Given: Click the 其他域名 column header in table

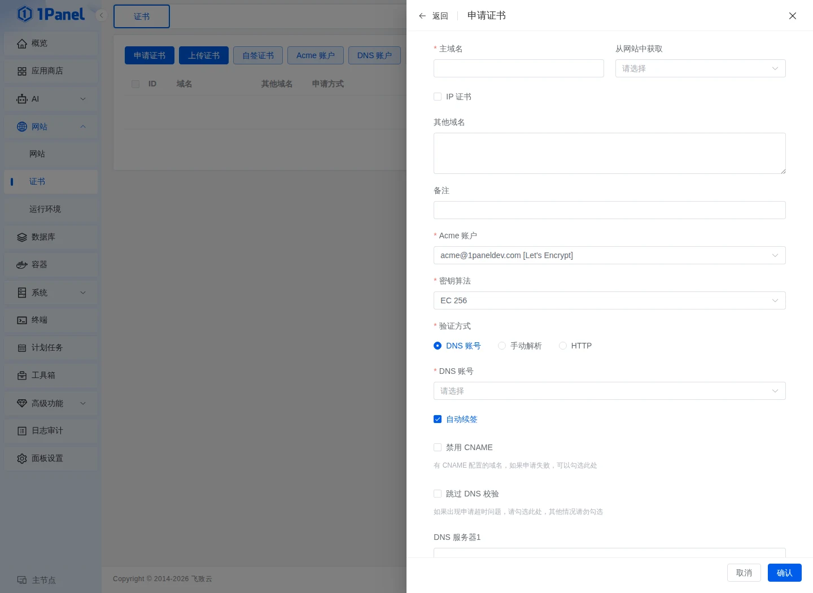Looking at the screenshot, I should point(277,84).
